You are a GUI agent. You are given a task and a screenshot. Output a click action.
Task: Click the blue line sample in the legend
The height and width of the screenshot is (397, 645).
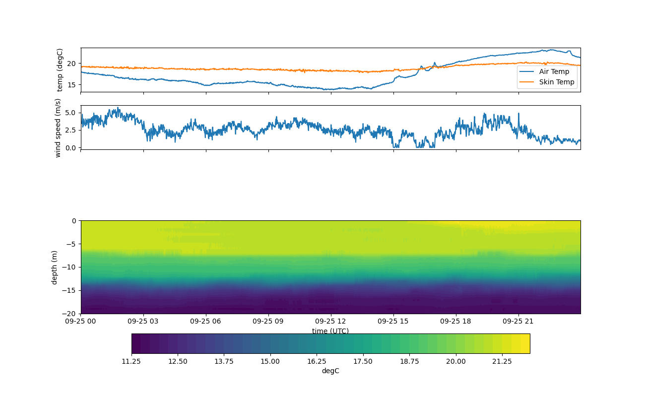[527, 72]
